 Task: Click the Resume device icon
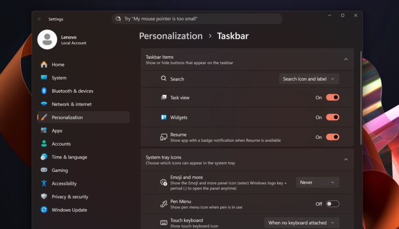pyautogui.click(x=164, y=137)
